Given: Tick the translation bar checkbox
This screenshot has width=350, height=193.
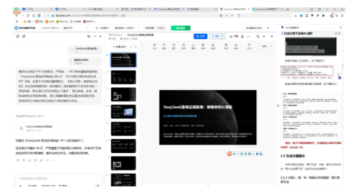Looking at the screenshot, I should 243,28.
